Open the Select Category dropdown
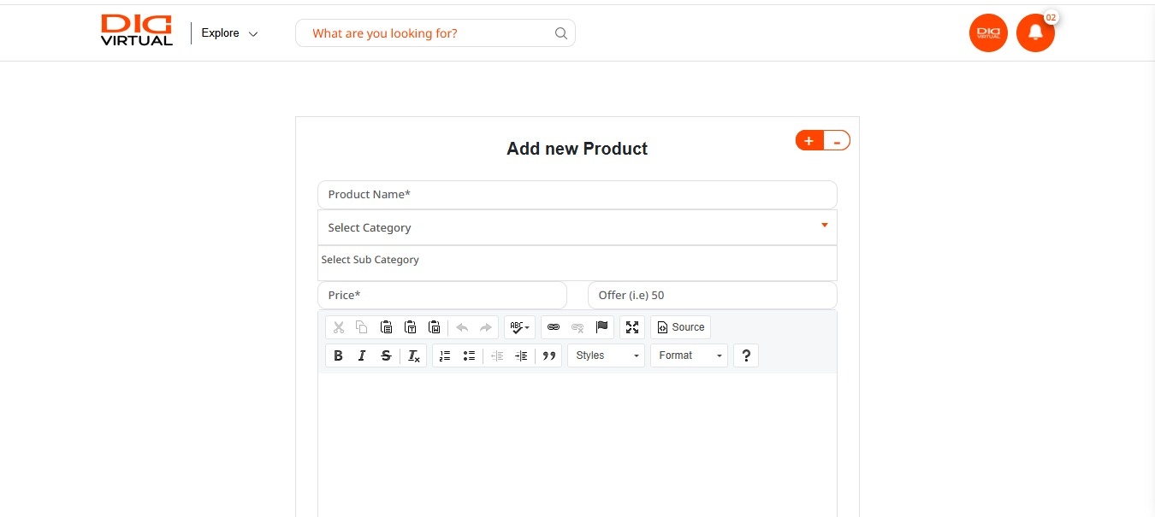The image size is (1155, 517). pos(577,227)
